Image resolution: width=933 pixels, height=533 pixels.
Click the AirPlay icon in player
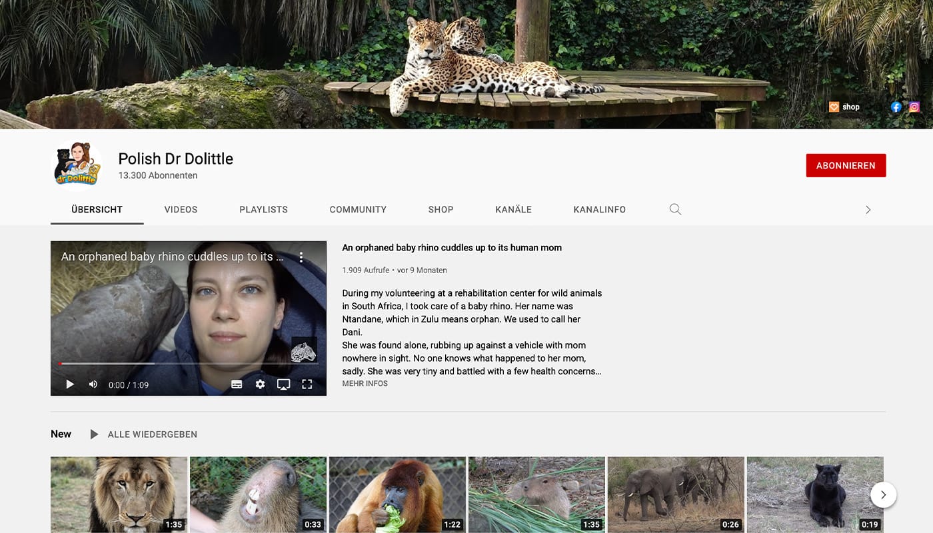tap(283, 384)
